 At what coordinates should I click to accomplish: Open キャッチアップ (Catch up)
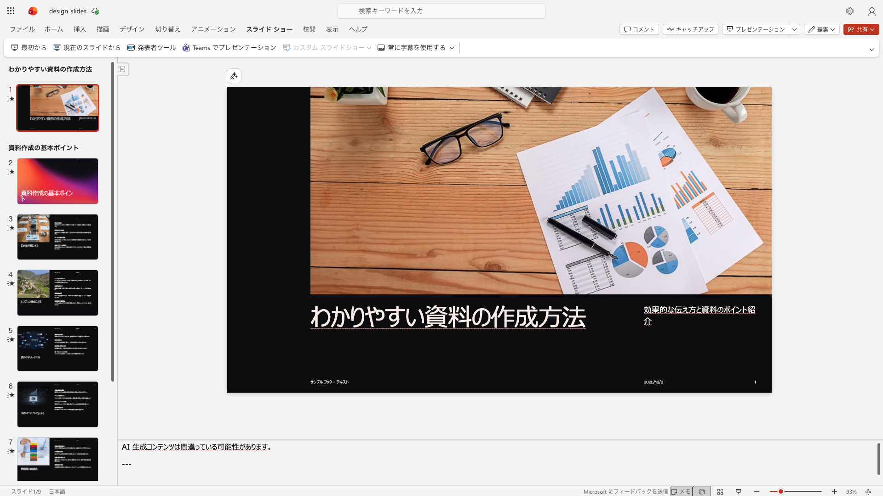click(690, 29)
